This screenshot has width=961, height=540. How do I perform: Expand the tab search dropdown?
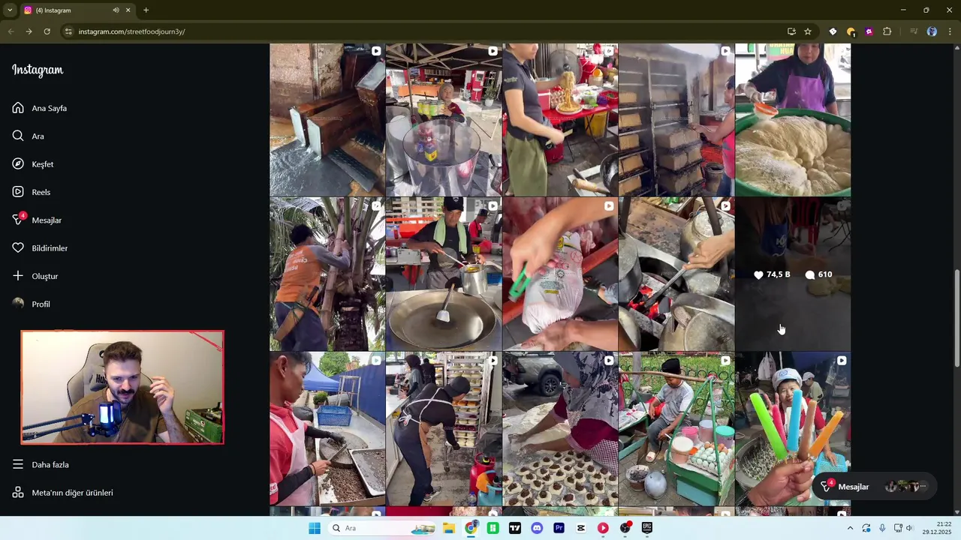pos(10,10)
